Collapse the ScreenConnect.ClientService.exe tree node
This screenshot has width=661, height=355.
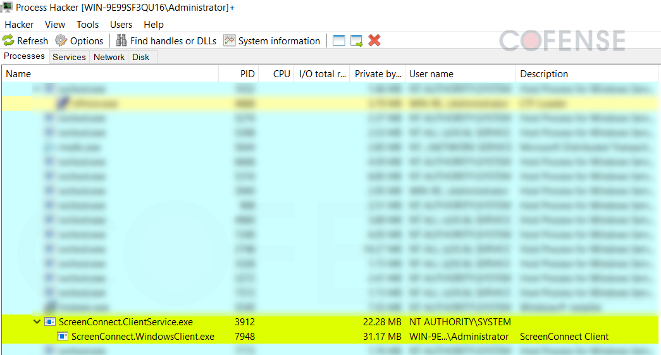37,321
